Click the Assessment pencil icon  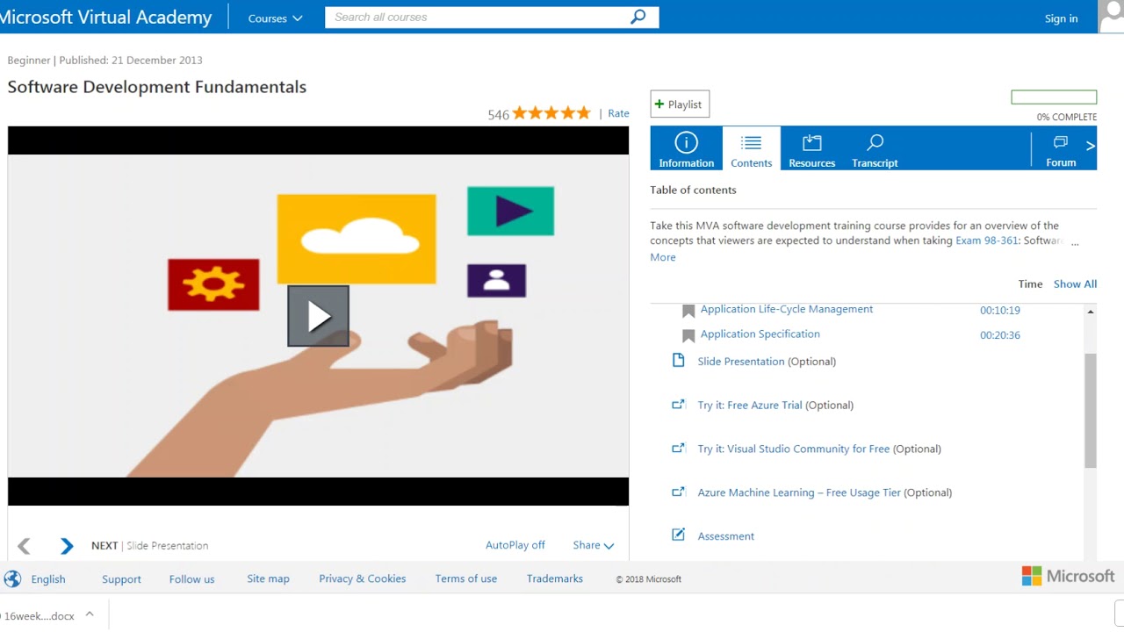[x=678, y=535]
